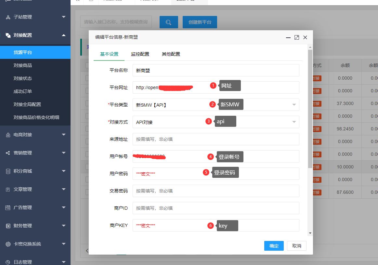Click the dialog scrollbar up arrow

pyautogui.click(x=310, y=47)
